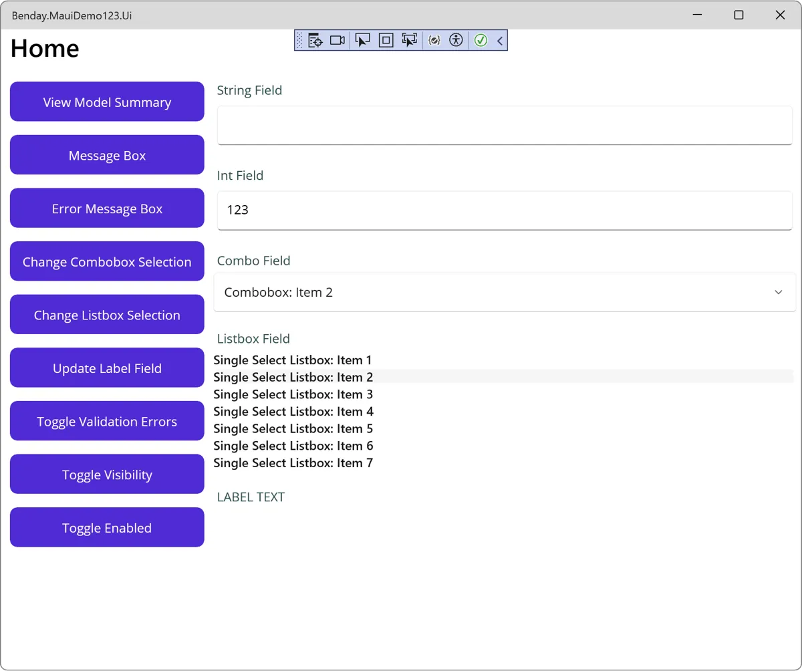The image size is (802, 671).
Task: Click the binding failures braces icon
Action: (x=434, y=41)
